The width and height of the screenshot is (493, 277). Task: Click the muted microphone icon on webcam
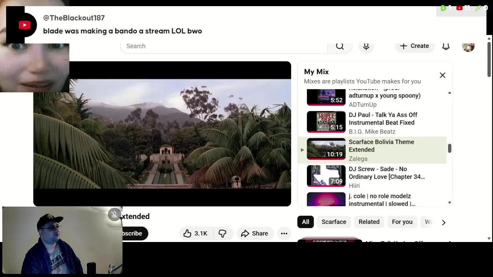[x=114, y=215]
